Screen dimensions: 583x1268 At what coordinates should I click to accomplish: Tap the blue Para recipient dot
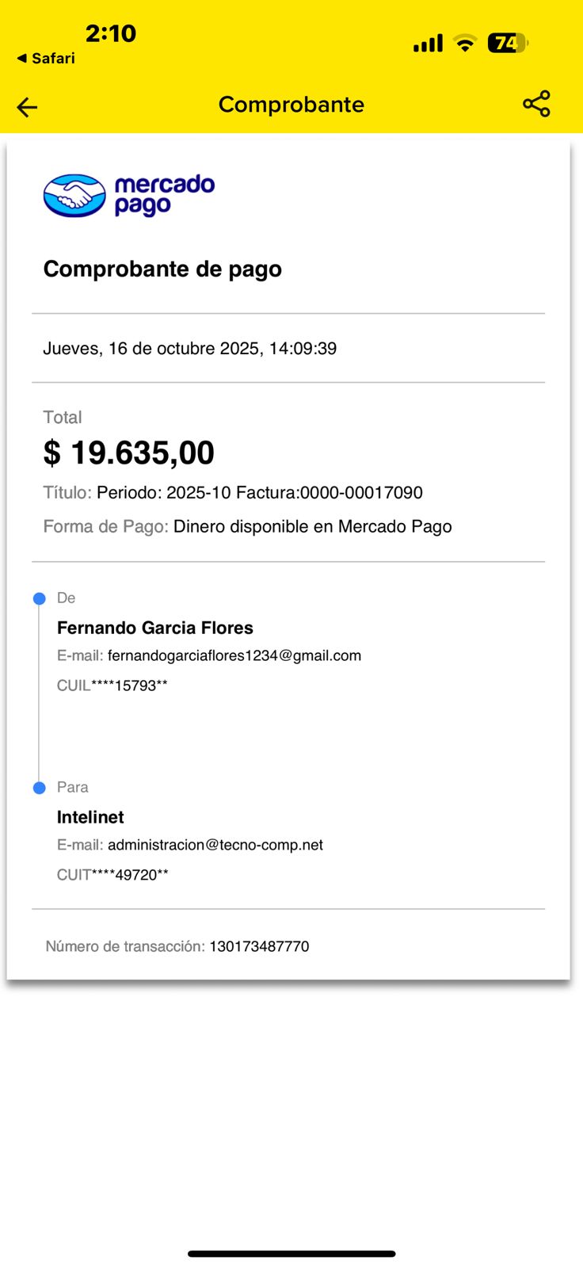(x=40, y=788)
